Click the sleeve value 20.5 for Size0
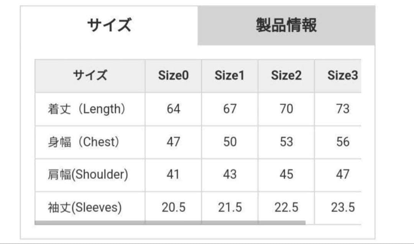Image resolution: width=414 pixels, height=244 pixels. tap(174, 207)
